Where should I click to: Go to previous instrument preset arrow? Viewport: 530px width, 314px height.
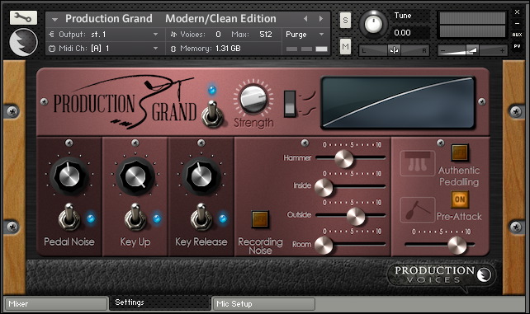305,19
